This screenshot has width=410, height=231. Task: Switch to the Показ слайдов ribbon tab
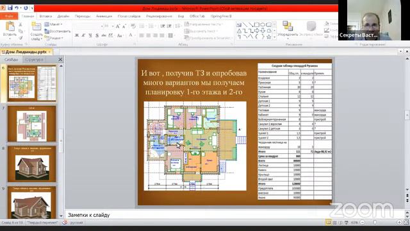click(x=129, y=16)
